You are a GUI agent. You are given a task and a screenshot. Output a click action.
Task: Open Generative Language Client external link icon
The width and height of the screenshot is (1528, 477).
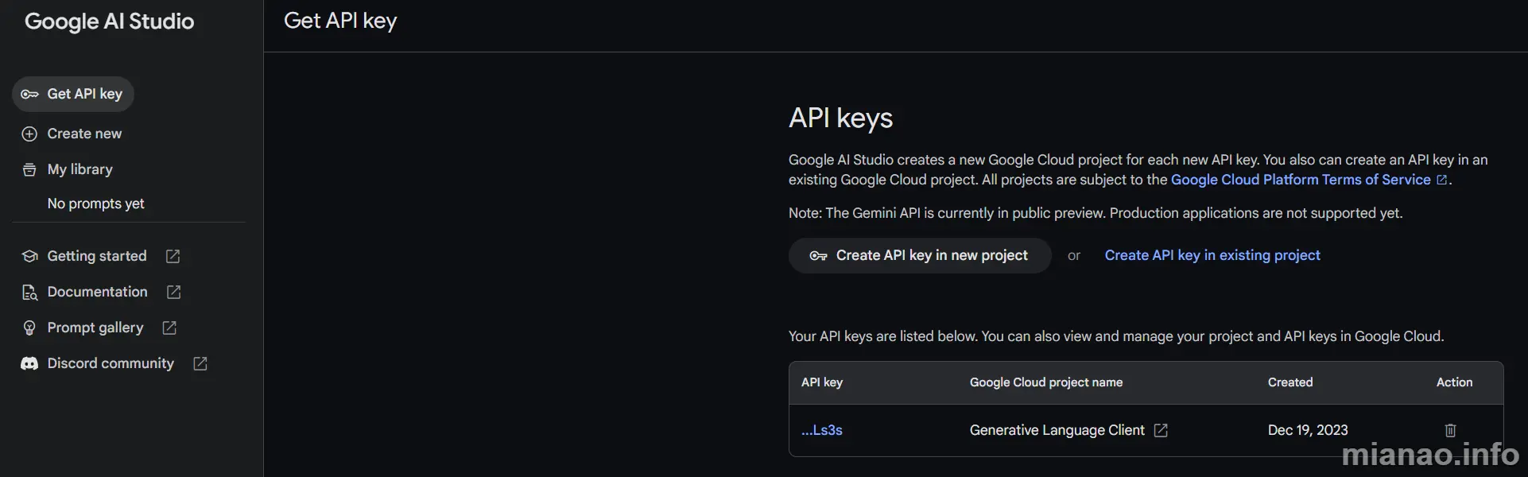pos(1161,430)
